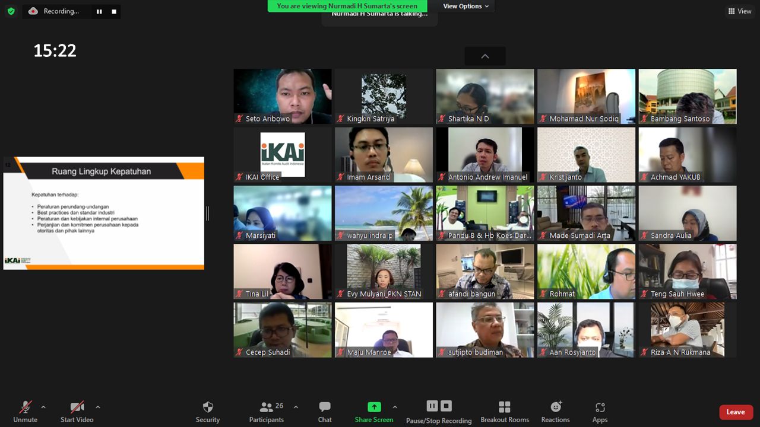Image resolution: width=760 pixels, height=427 pixels.
Task: Collapse gallery with the up chevron button
Action: [x=485, y=56]
